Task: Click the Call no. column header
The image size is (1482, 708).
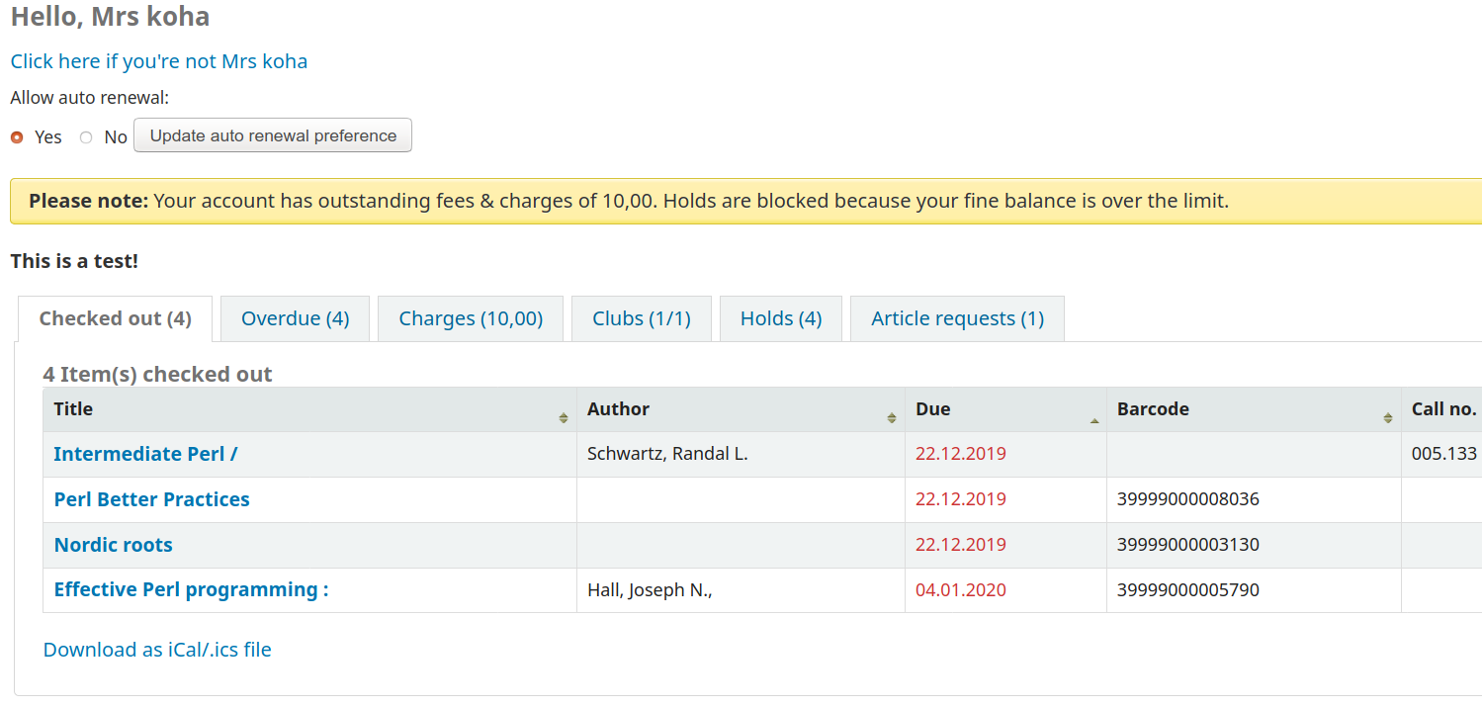Action: point(1442,409)
